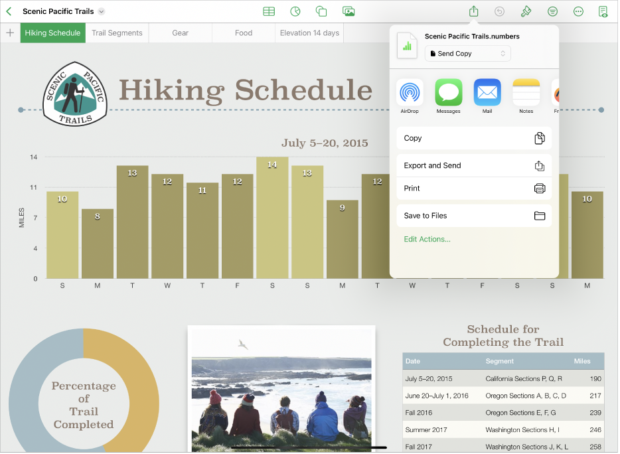
Task: Open the More options ellipsis icon
Action: (578, 11)
